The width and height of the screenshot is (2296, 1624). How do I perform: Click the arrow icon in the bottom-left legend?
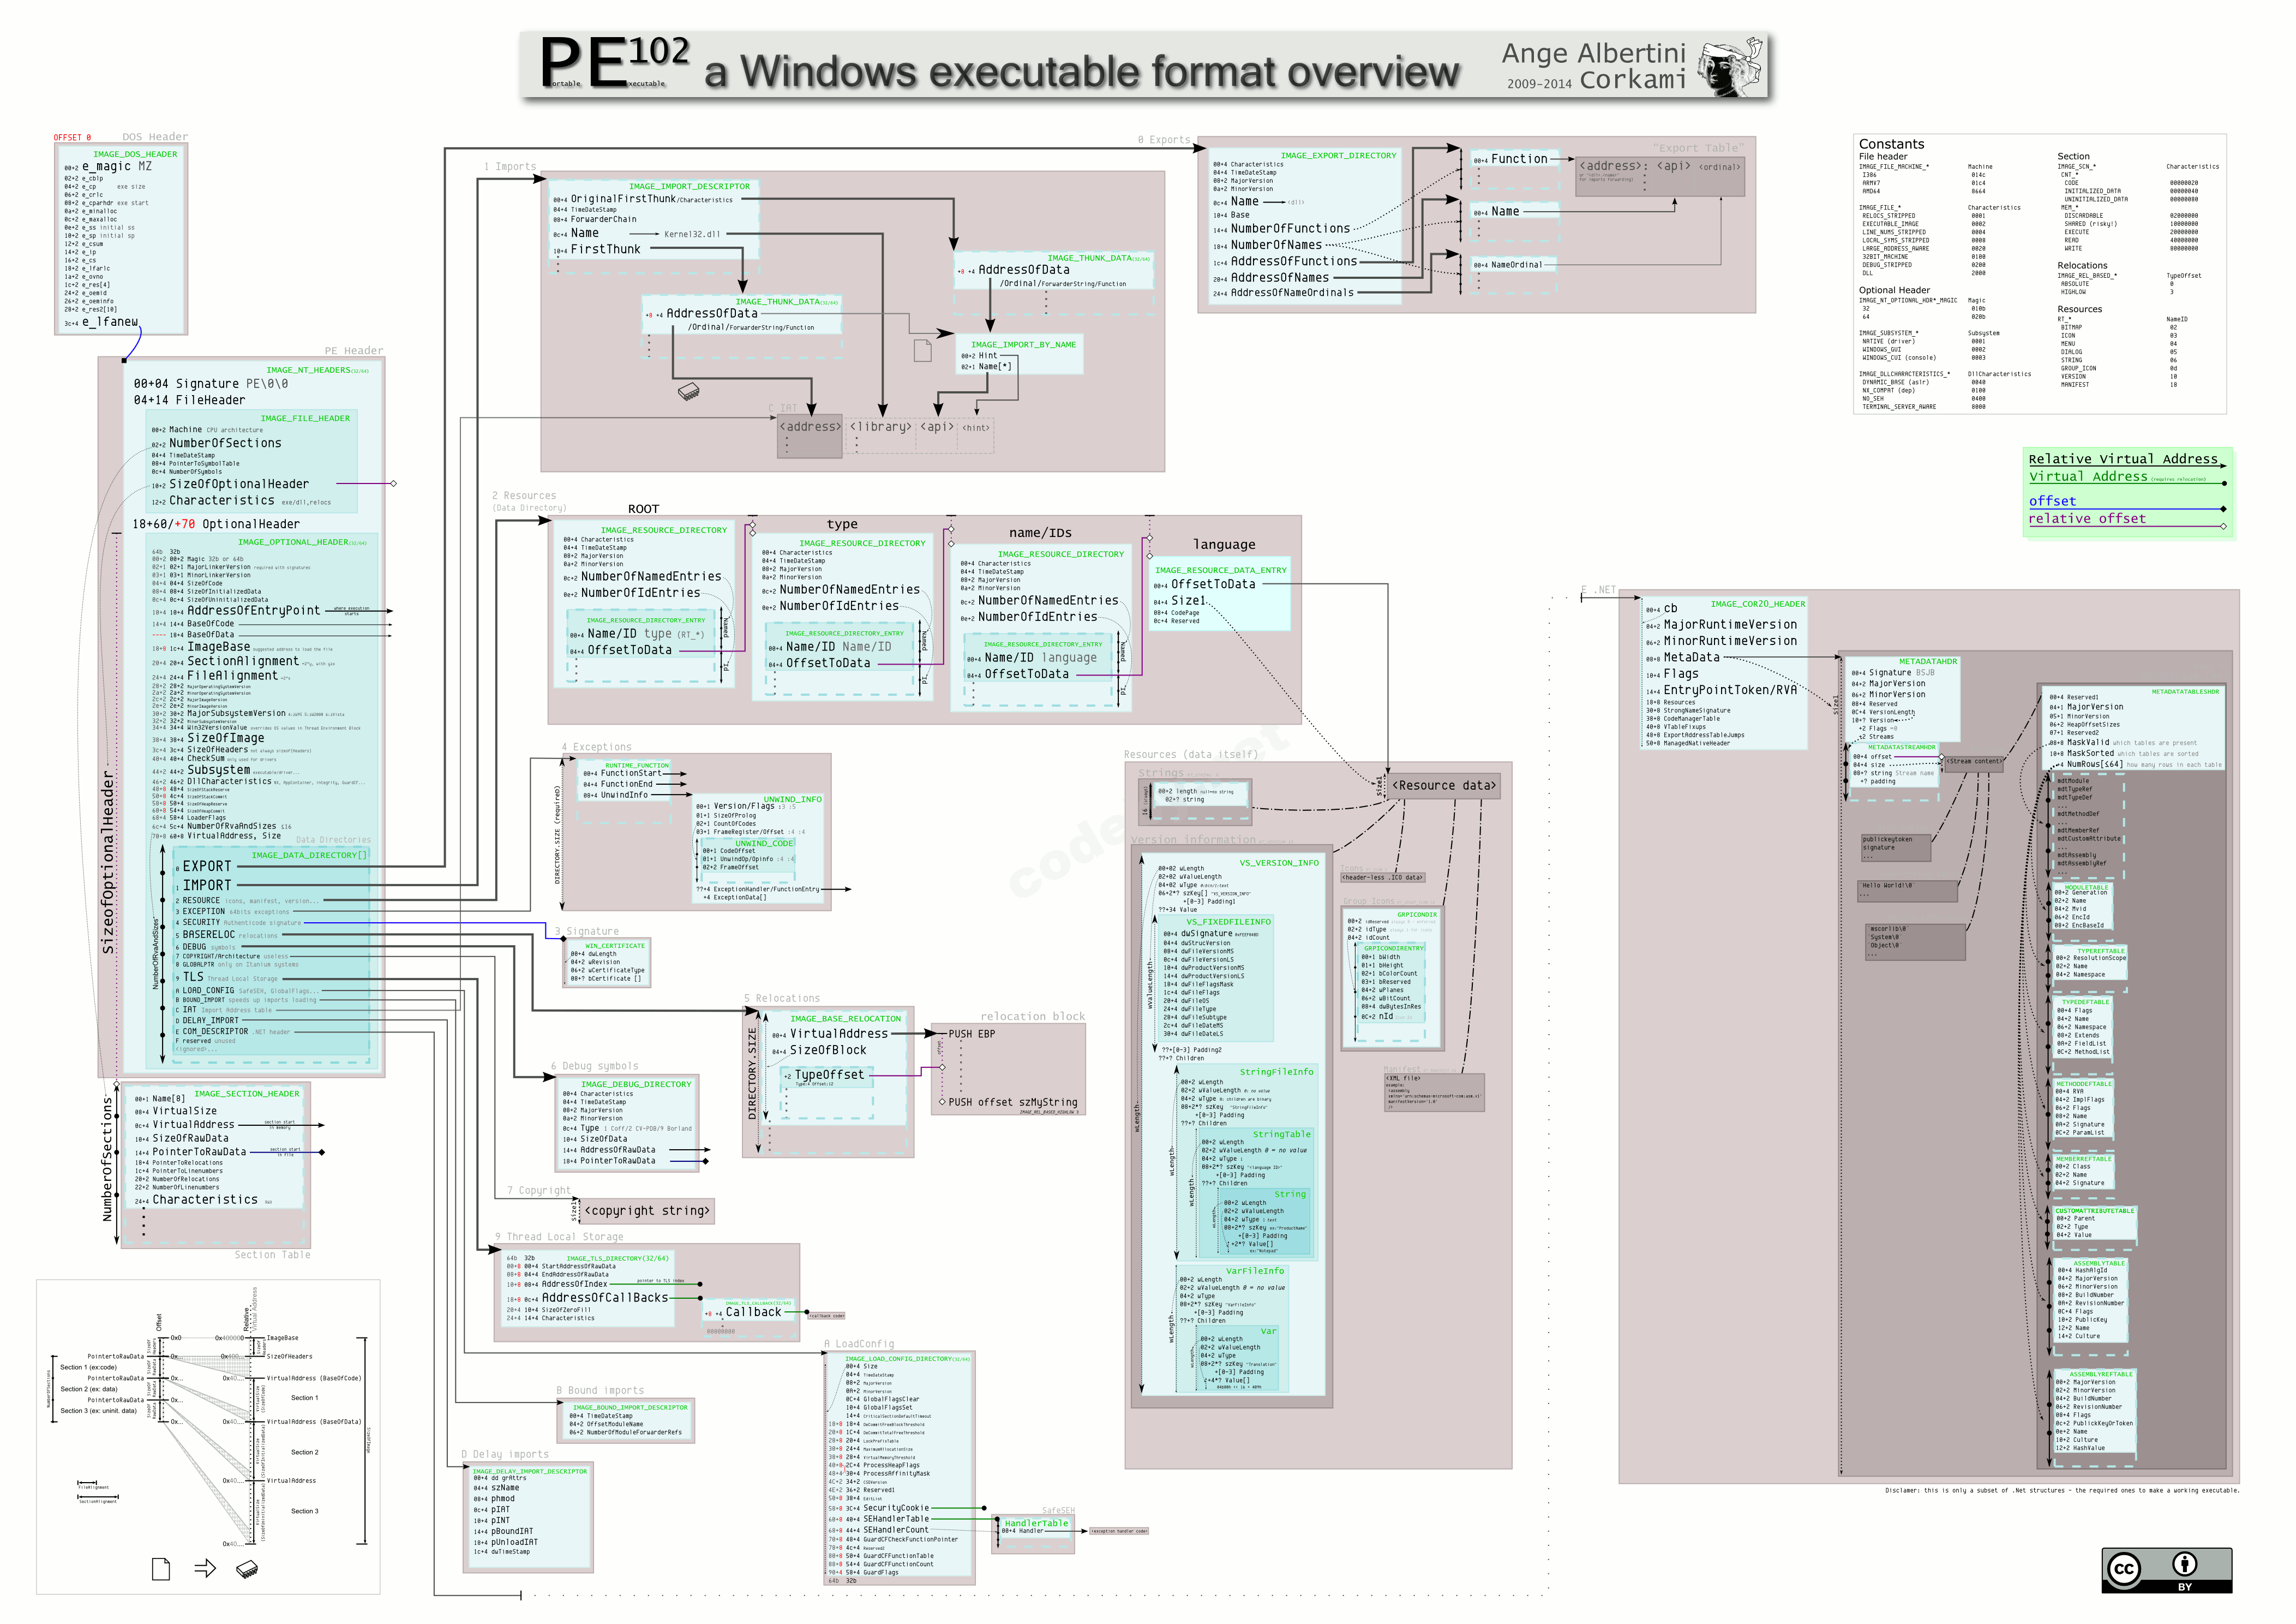coord(207,1569)
